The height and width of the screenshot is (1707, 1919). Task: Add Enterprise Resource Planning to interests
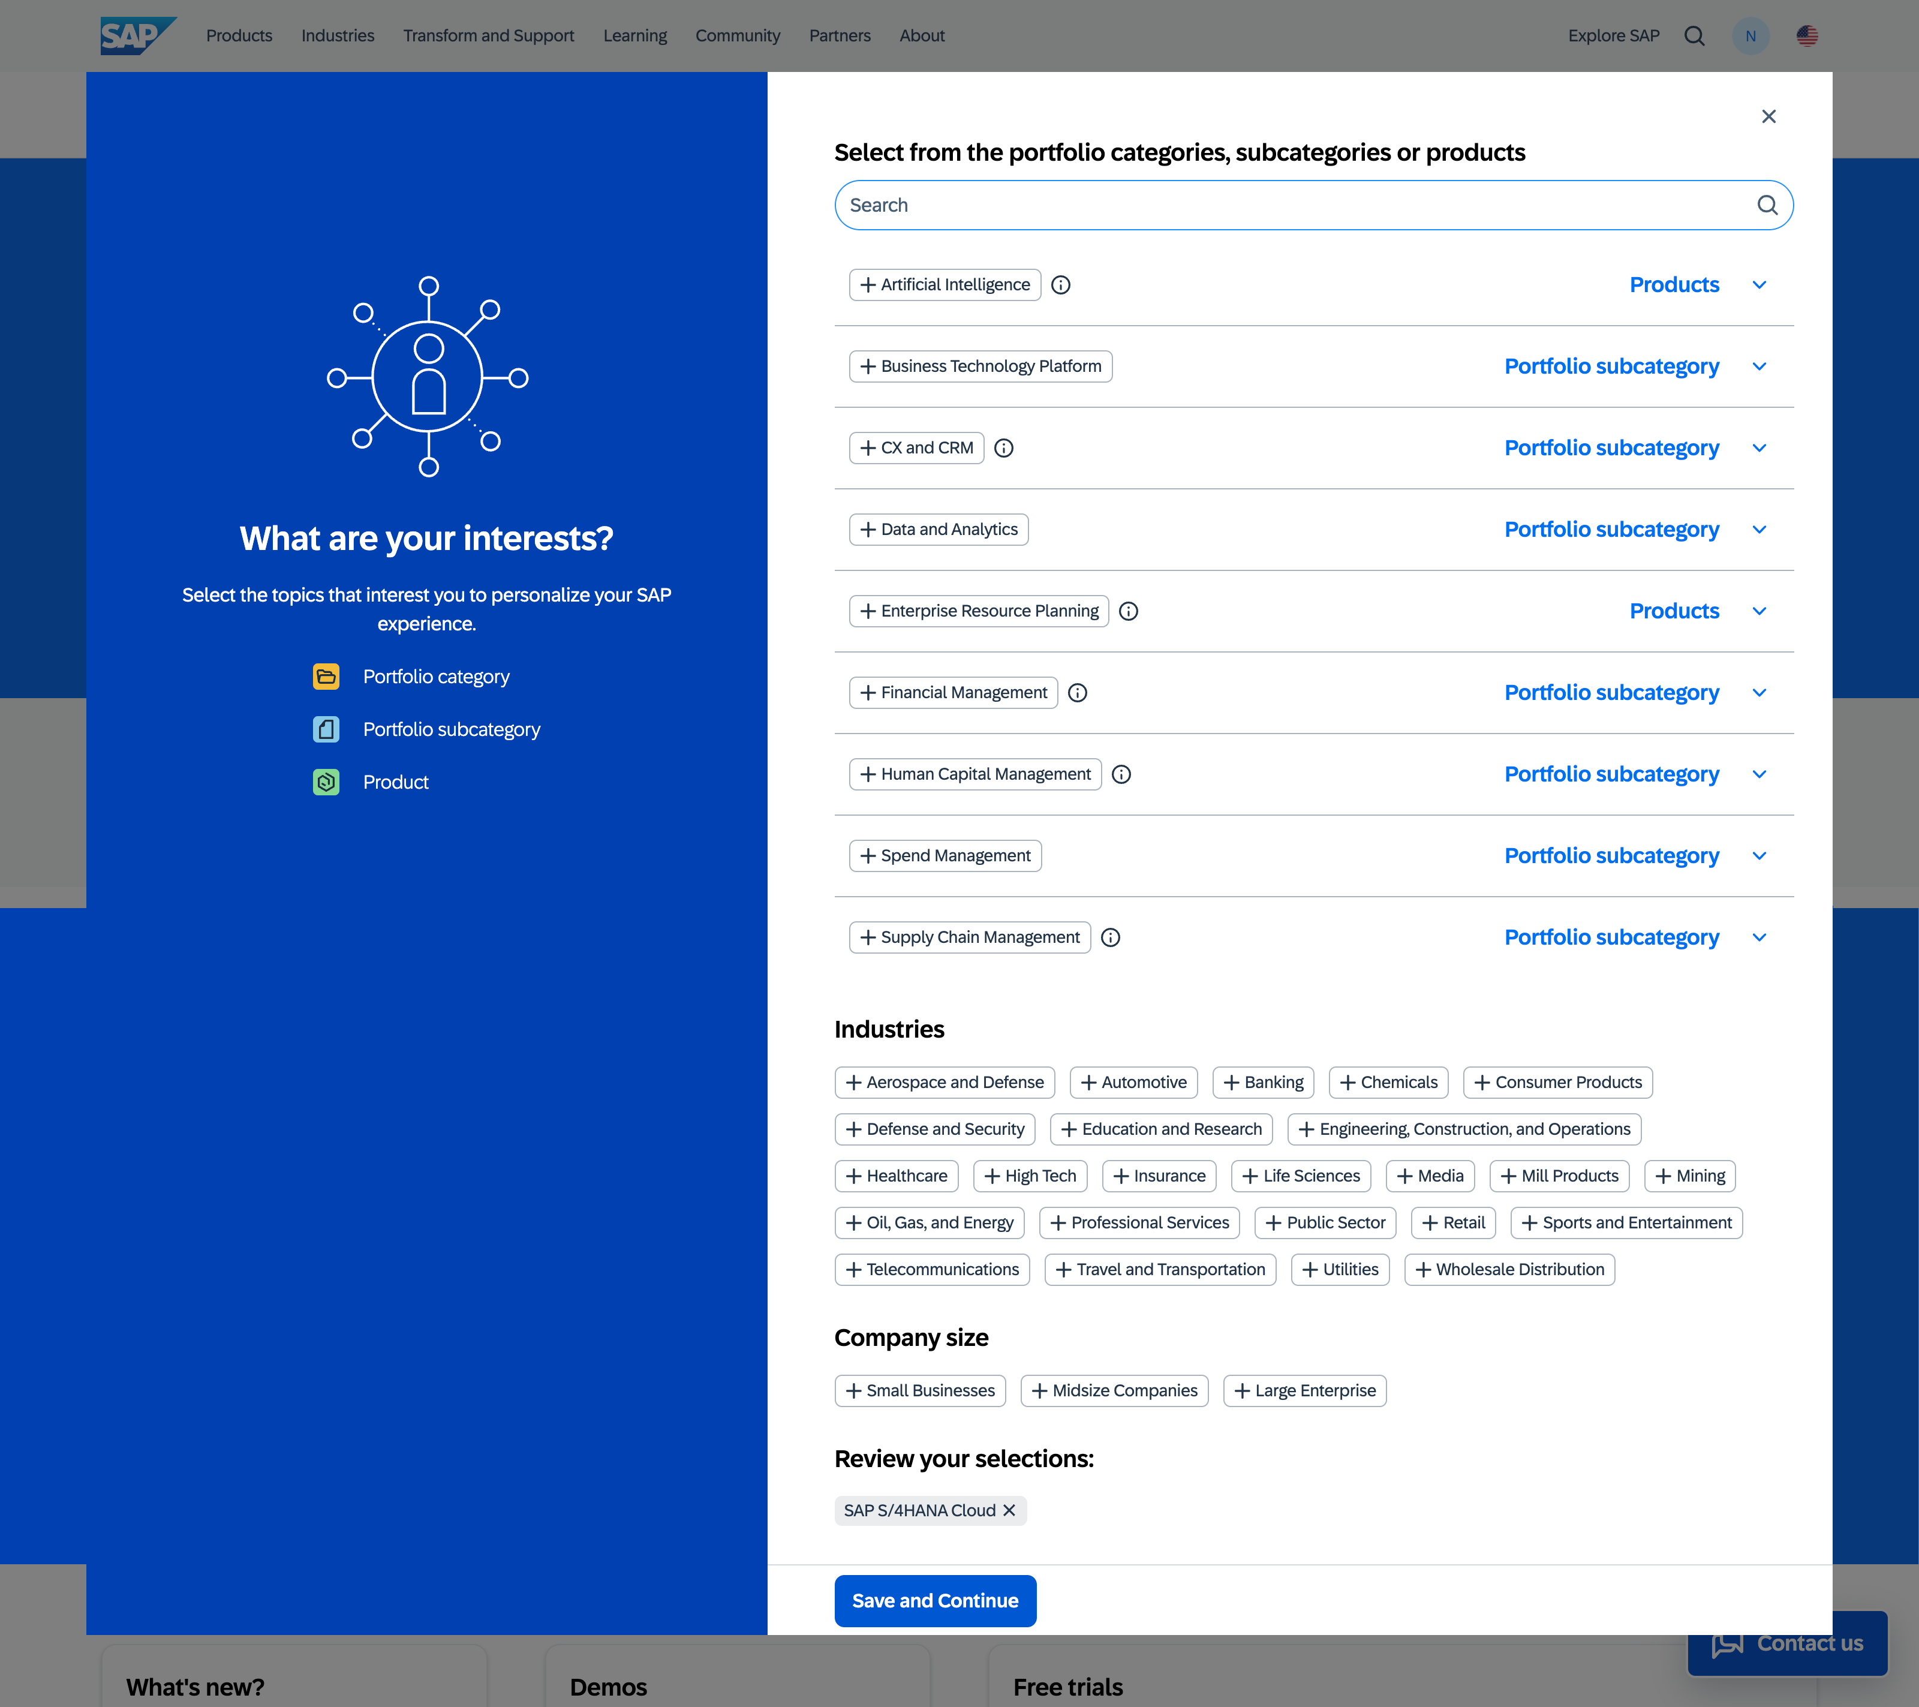click(978, 611)
